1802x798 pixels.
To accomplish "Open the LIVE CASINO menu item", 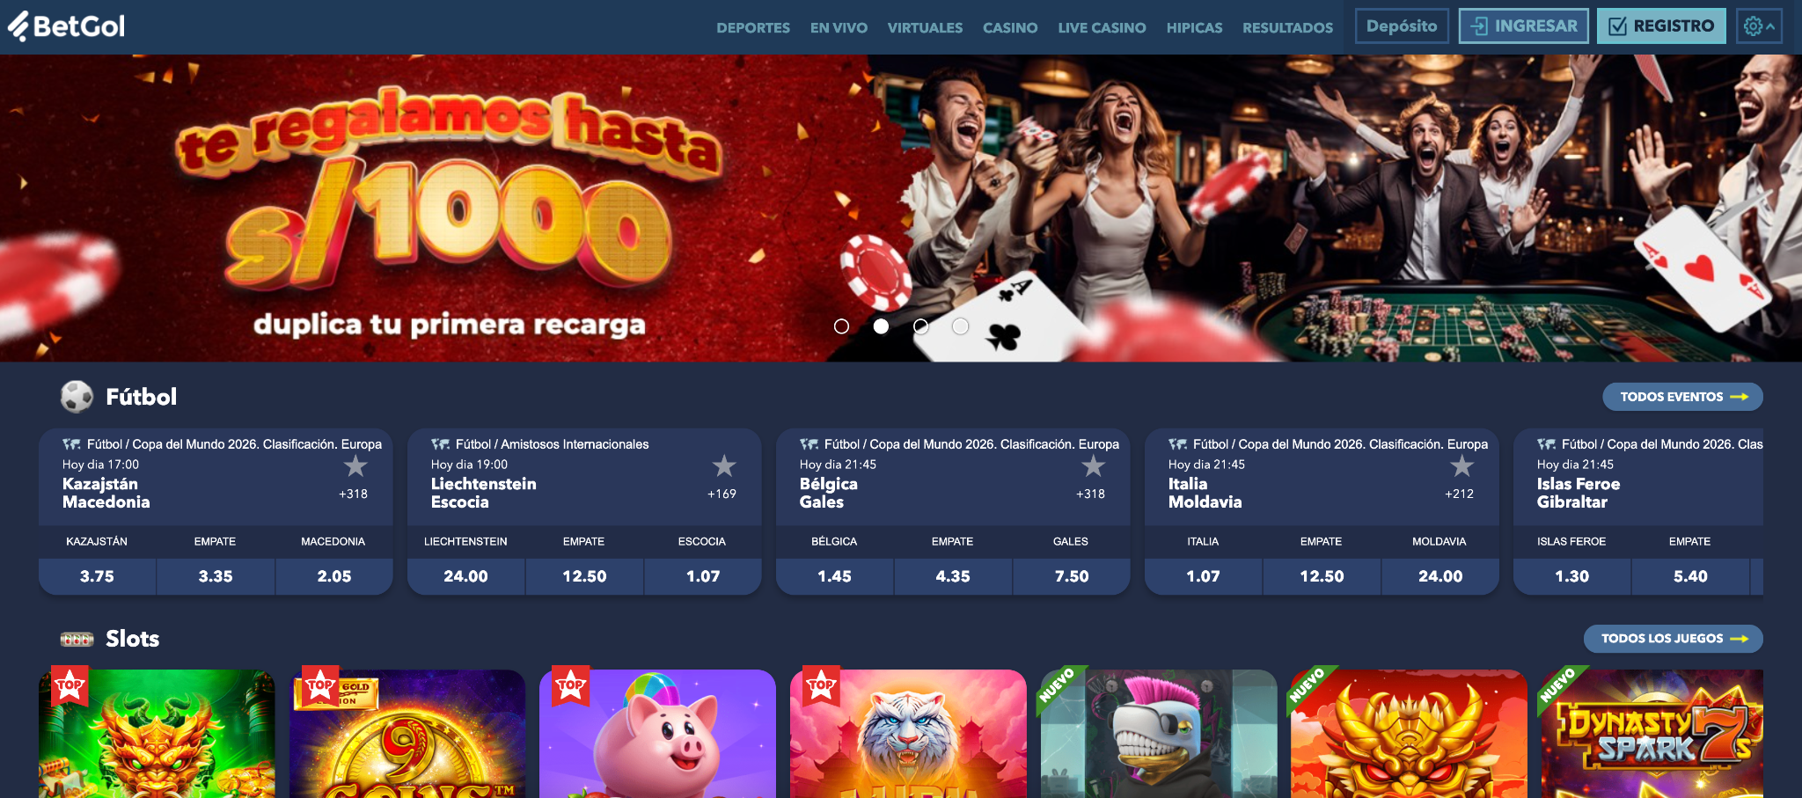I will (x=1102, y=27).
